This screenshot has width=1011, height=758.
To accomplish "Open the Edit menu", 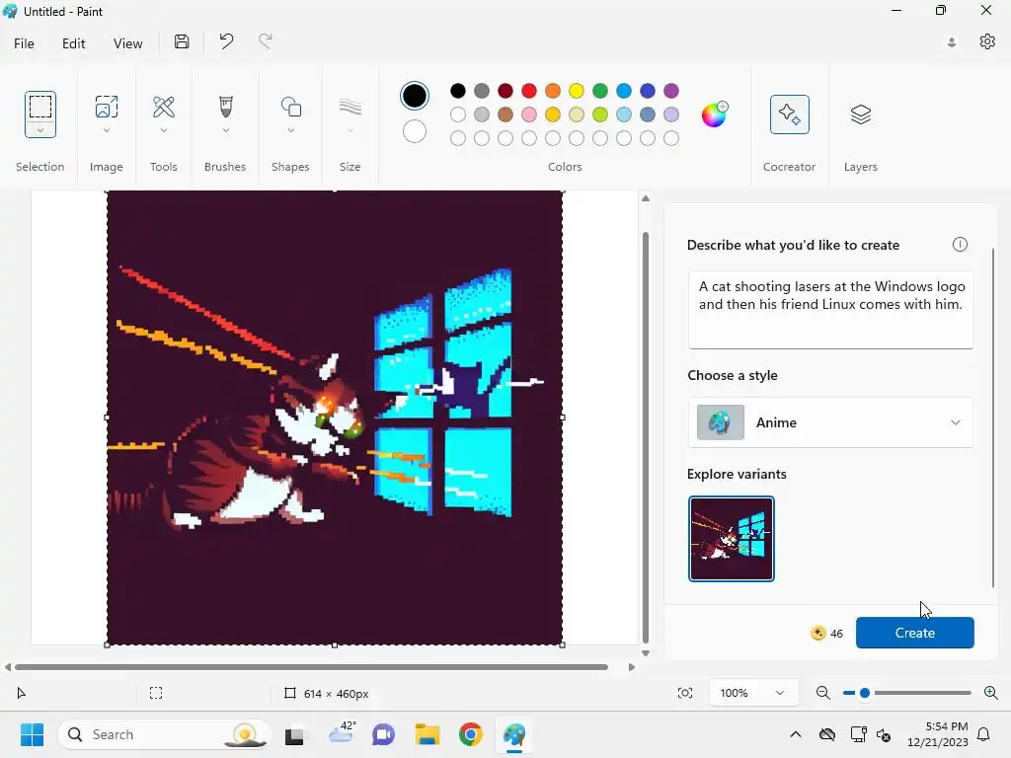I will (73, 43).
